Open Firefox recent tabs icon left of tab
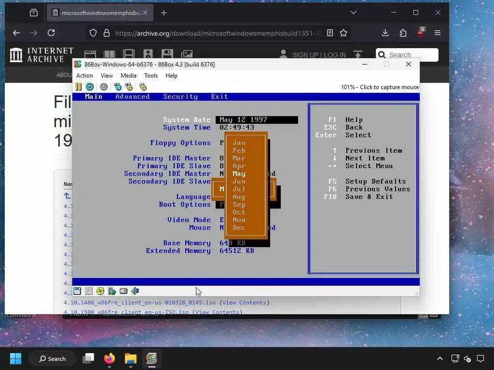 34,13
